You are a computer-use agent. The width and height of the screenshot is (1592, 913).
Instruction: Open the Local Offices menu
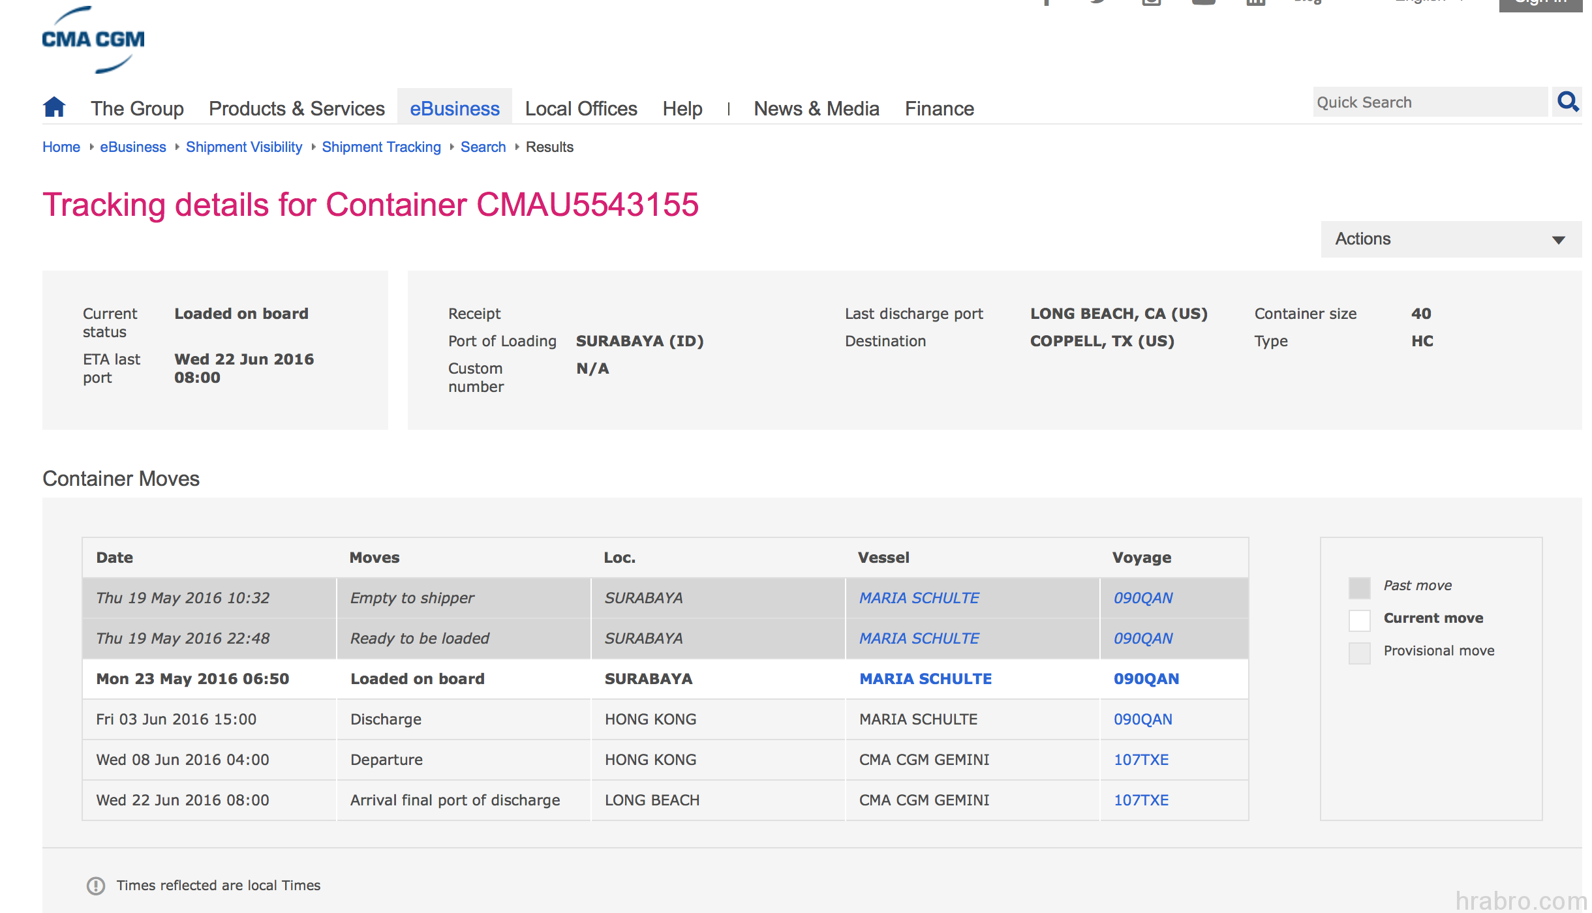coord(581,108)
